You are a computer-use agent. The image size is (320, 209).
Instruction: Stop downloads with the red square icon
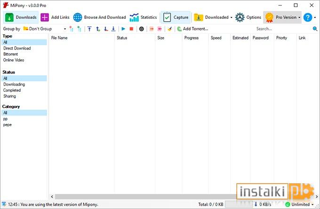pos(131,29)
